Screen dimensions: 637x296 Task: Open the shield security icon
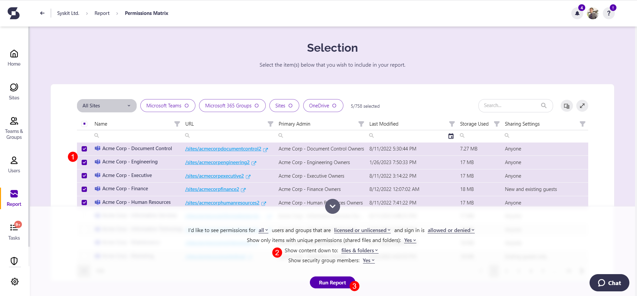[x=14, y=261]
